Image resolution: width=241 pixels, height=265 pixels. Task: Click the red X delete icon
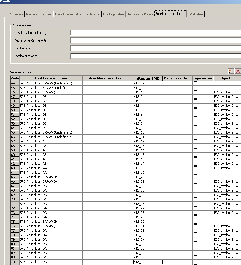[238, 71]
